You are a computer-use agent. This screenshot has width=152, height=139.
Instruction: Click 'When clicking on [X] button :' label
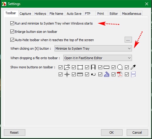(31, 49)
